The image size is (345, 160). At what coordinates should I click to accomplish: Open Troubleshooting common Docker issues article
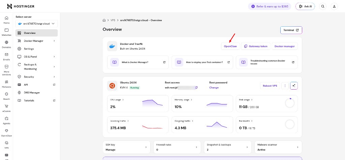click(267, 62)
